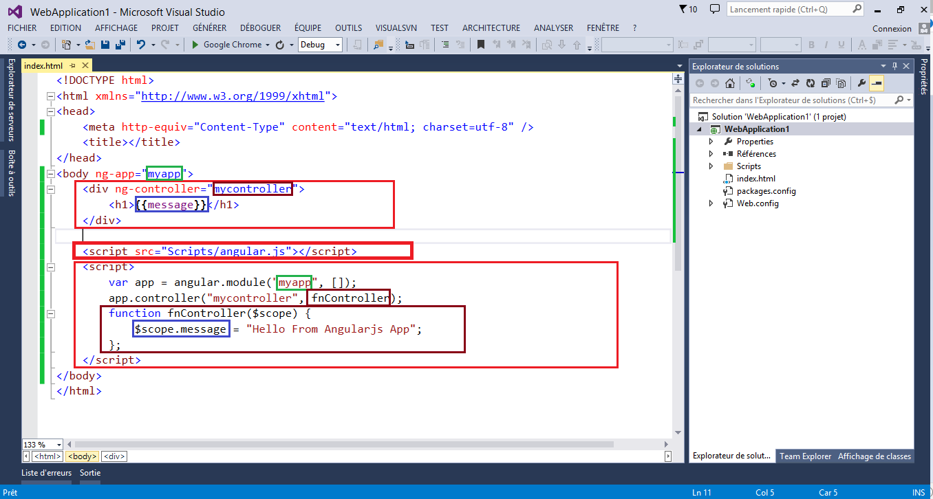Click the Save All icon
This screenshot has height=499, width=933.
120,45
